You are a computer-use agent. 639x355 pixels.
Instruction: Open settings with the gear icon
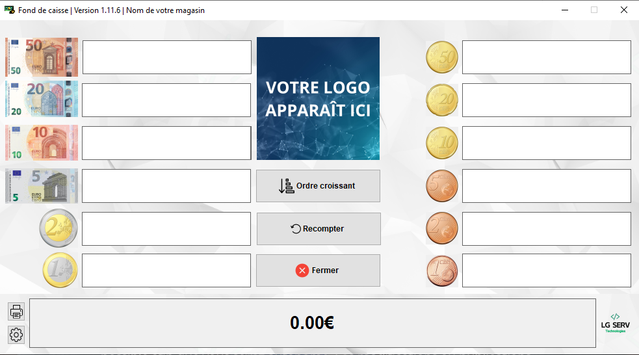coord(17,335)
